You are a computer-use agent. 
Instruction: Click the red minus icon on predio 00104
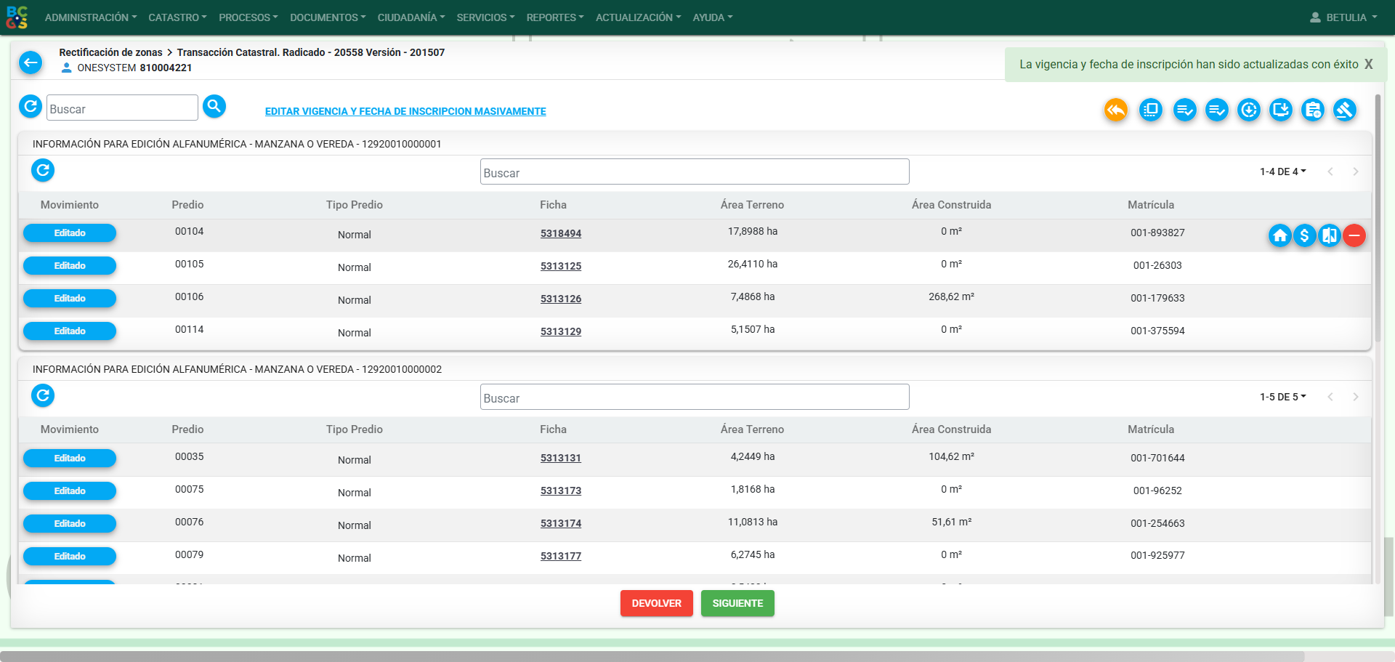(x=1354, y=235)
